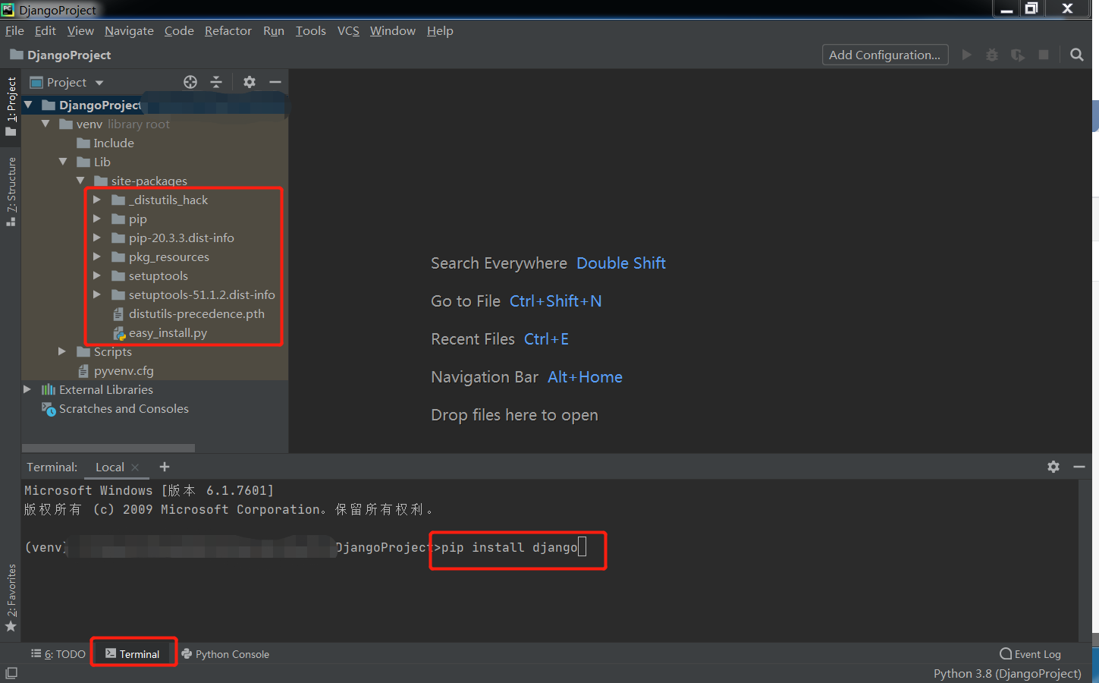Collapse the DjangoProject root node
The height and width of the screenshot is (683, 1099).
[28, 105]
